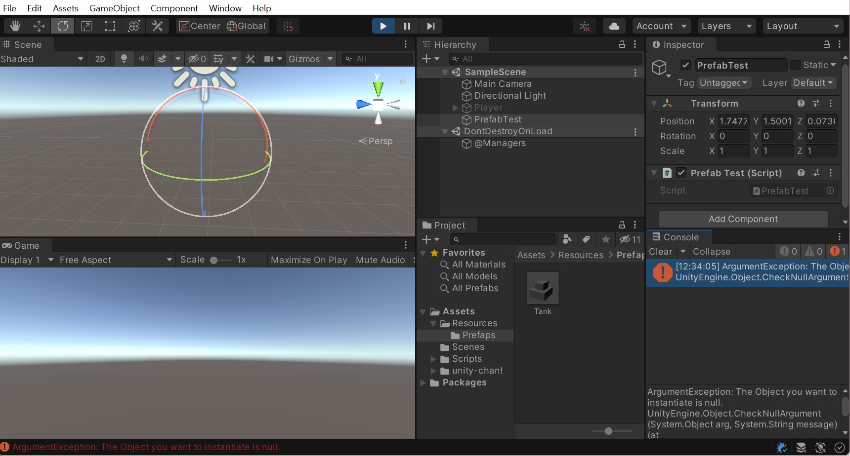The height and width of the screenshot is (456, 850).
Task: Clear the console messages
Action: point(660,252)
